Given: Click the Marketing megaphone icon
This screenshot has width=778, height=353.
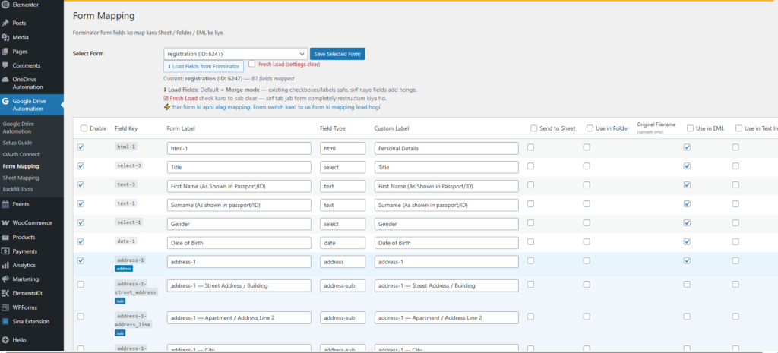Looking at the screenshot, I should click(x=5, y=279).
